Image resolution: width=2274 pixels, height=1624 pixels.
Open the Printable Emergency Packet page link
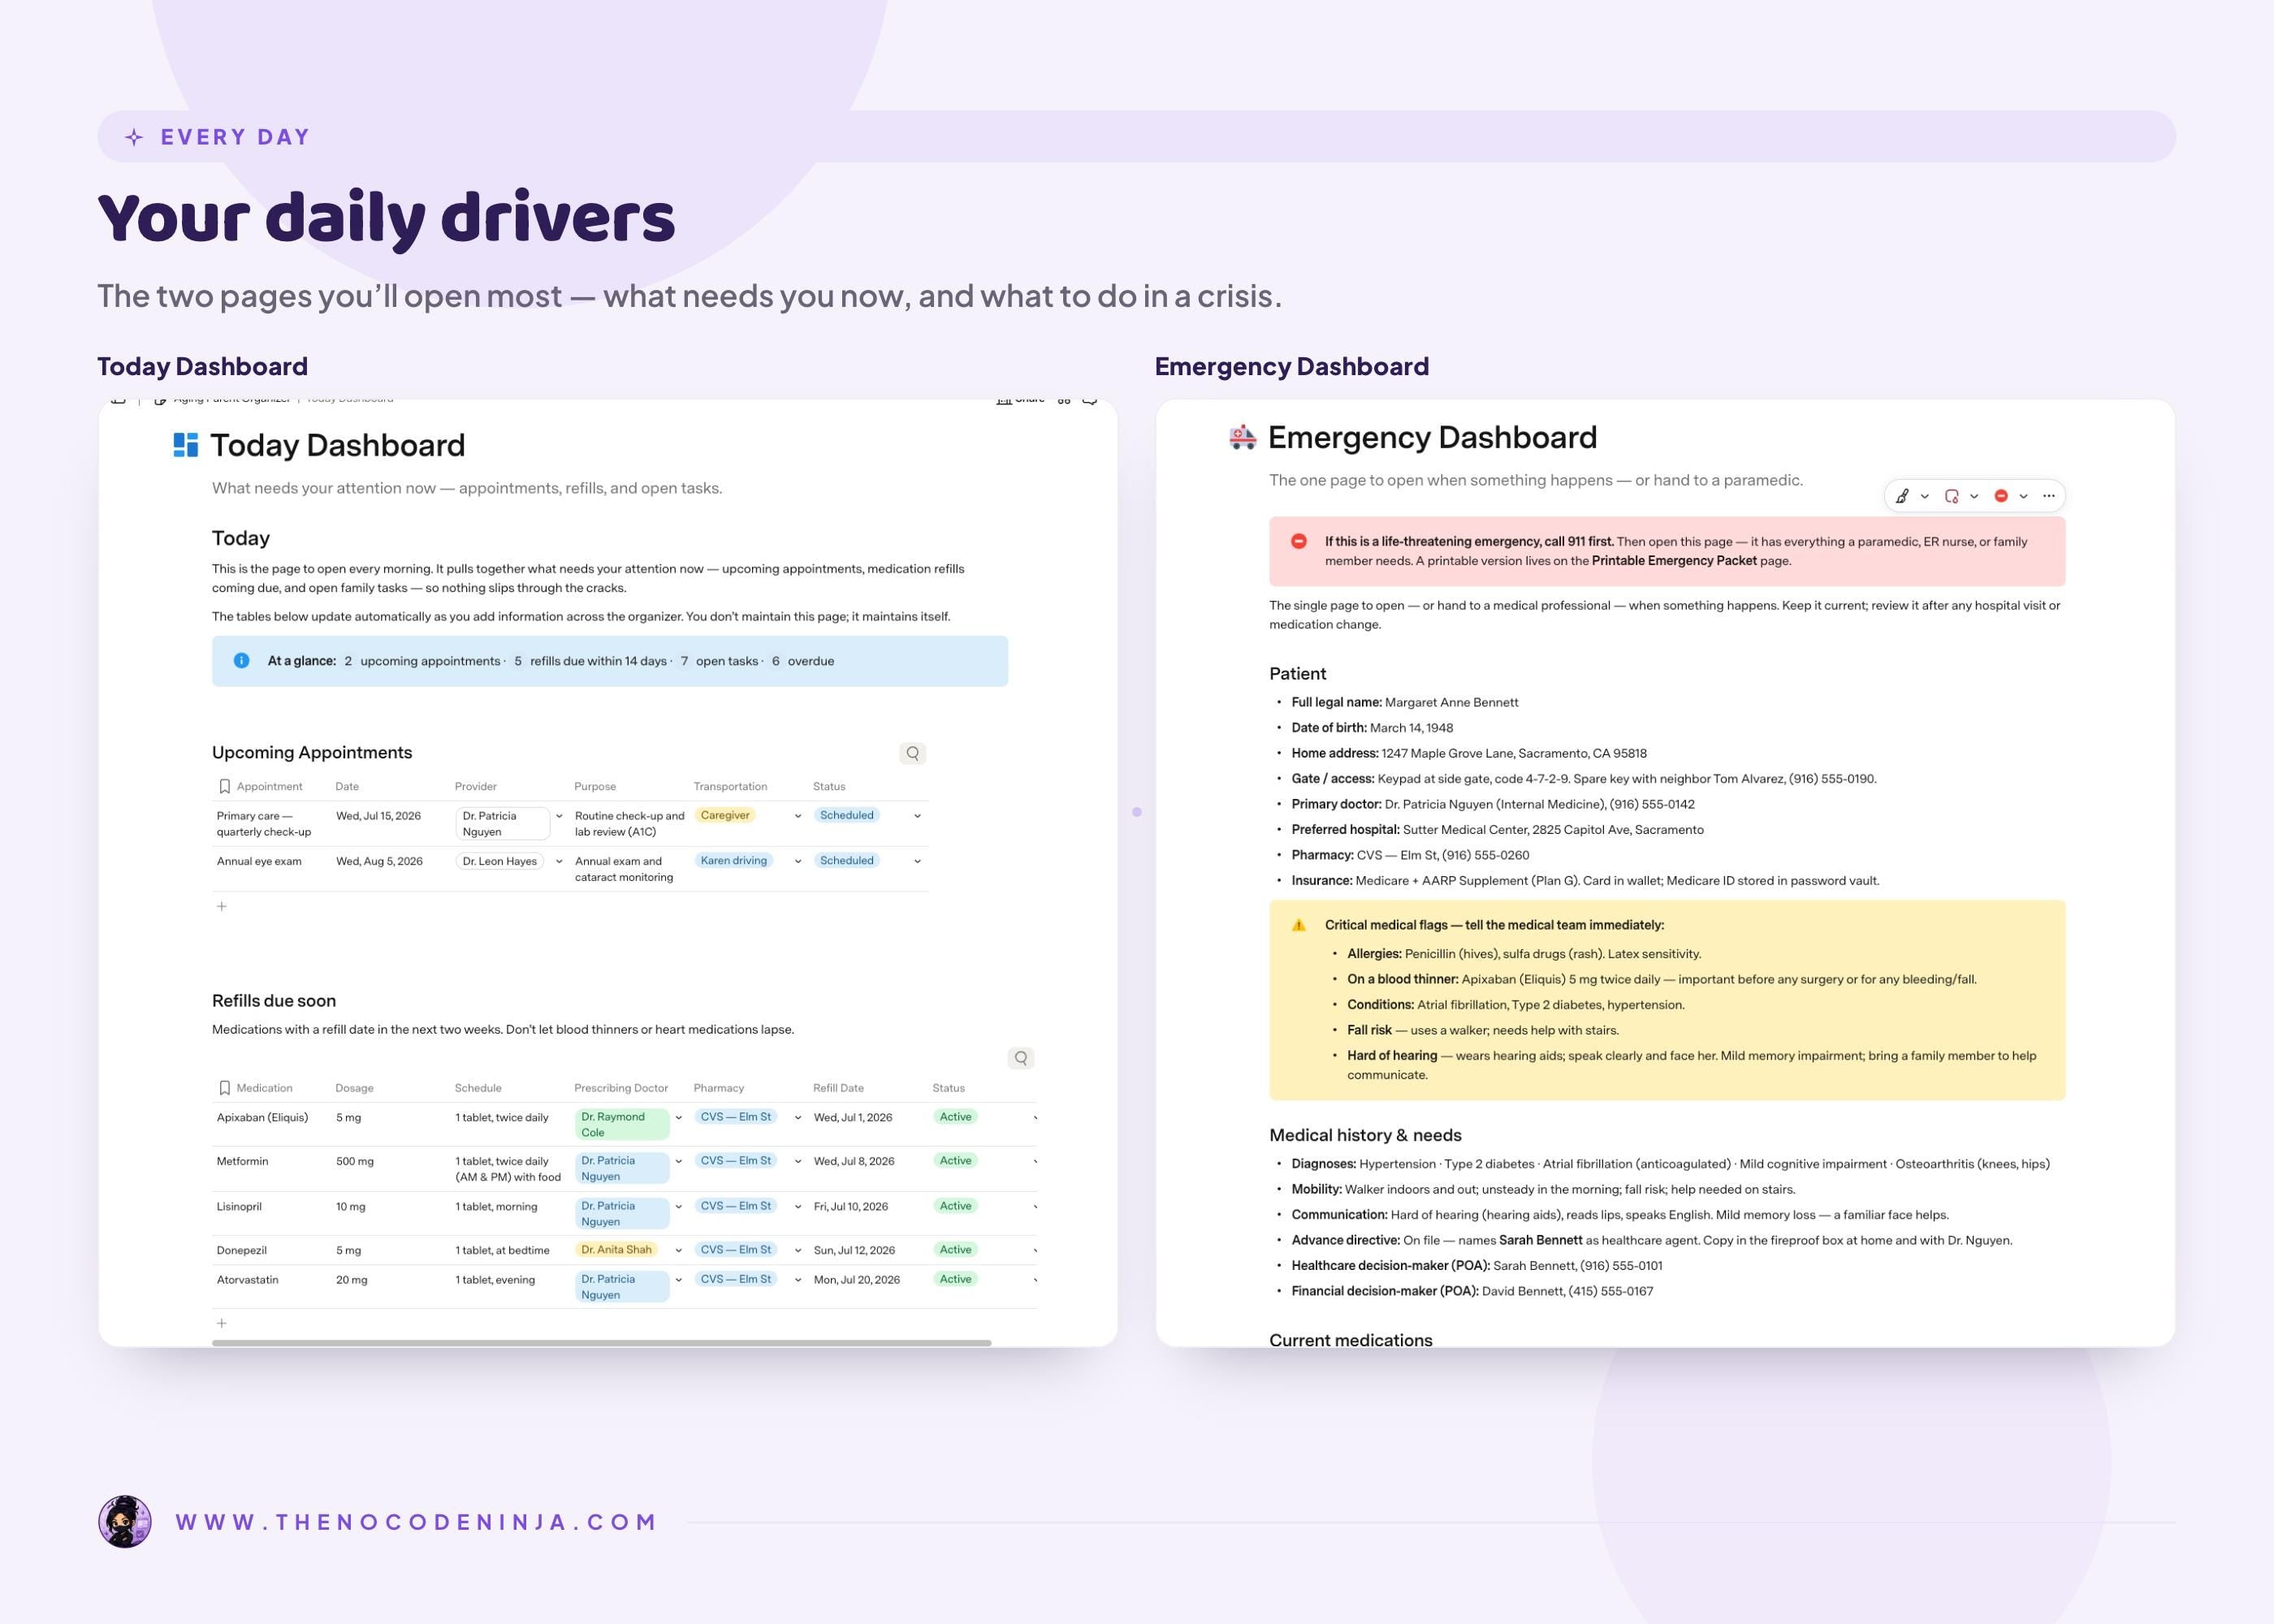(1674, 561)
